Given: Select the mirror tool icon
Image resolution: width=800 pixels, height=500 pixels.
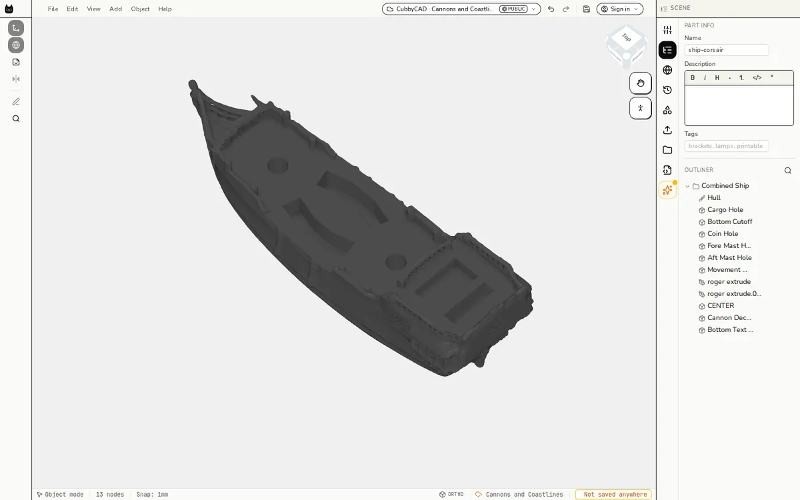Looking at the screenshot, I should coord(16,79).
